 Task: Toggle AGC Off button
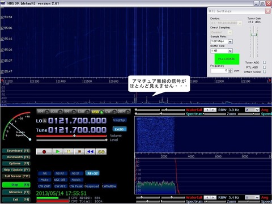click(60, 180)
